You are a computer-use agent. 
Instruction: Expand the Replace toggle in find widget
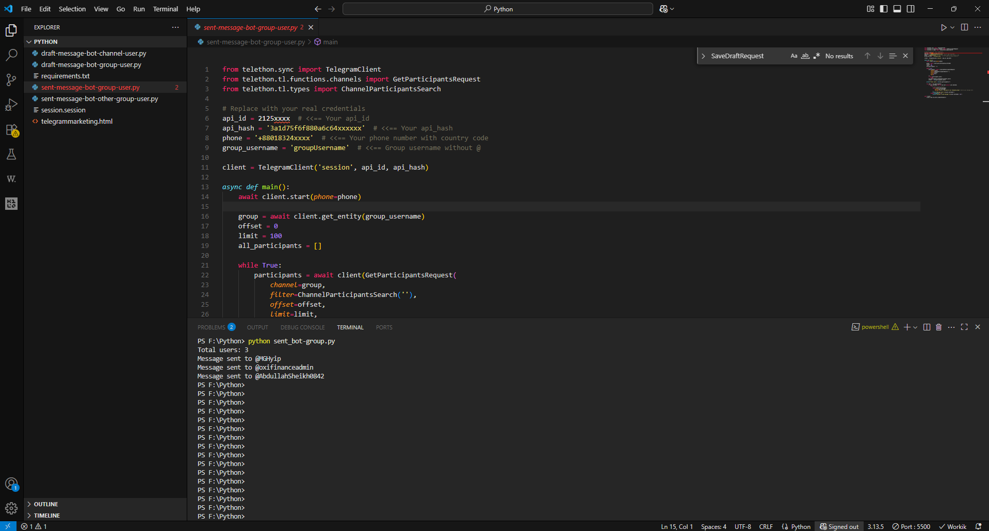(703, 56)
